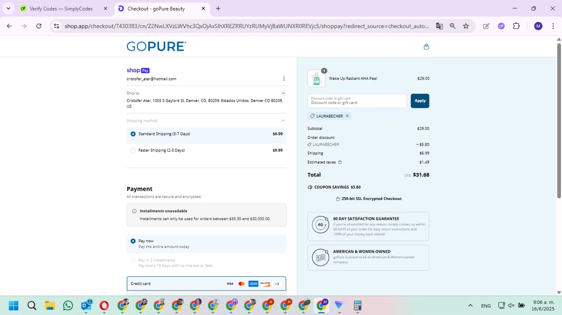Image resolution: width=562 pixels, height=315 pixels.
Task: Click the +3 more card types badge
Action: click(277, 284)
